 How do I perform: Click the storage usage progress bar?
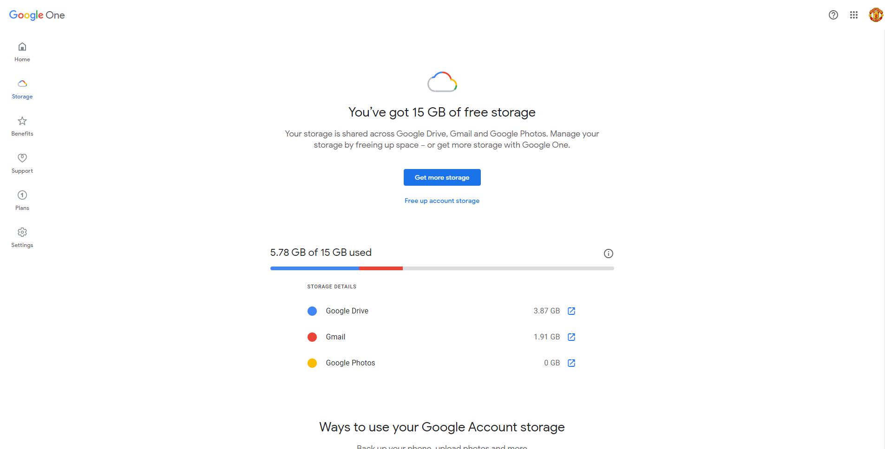coord(442,268)
